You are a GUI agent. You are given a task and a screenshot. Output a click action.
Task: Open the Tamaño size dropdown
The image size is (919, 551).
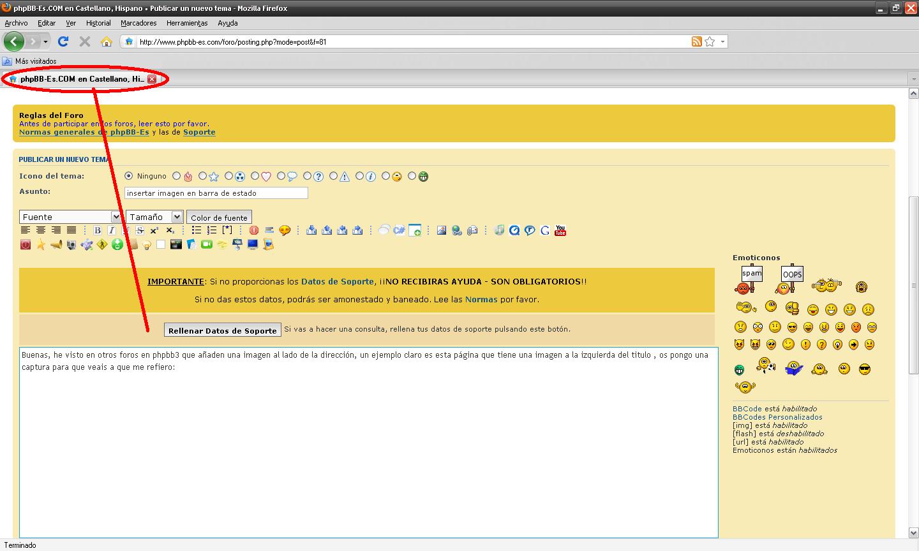[154, 217]
